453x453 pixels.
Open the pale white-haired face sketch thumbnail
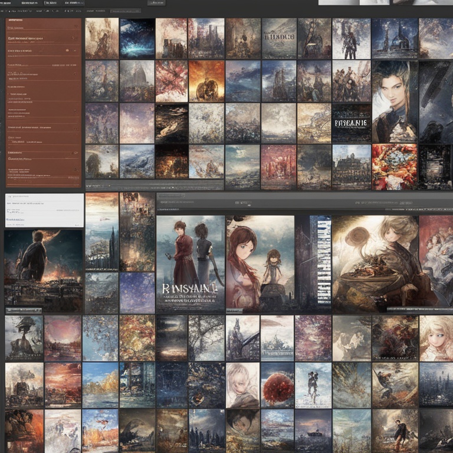(x=242, y=385)
